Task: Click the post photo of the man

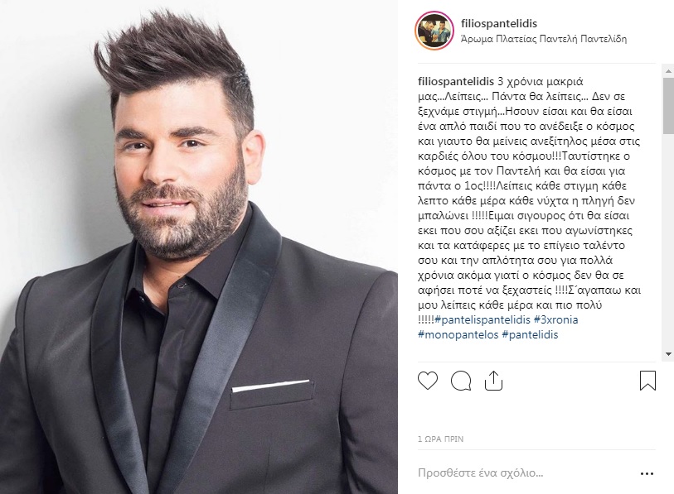Action: [199, 247]
